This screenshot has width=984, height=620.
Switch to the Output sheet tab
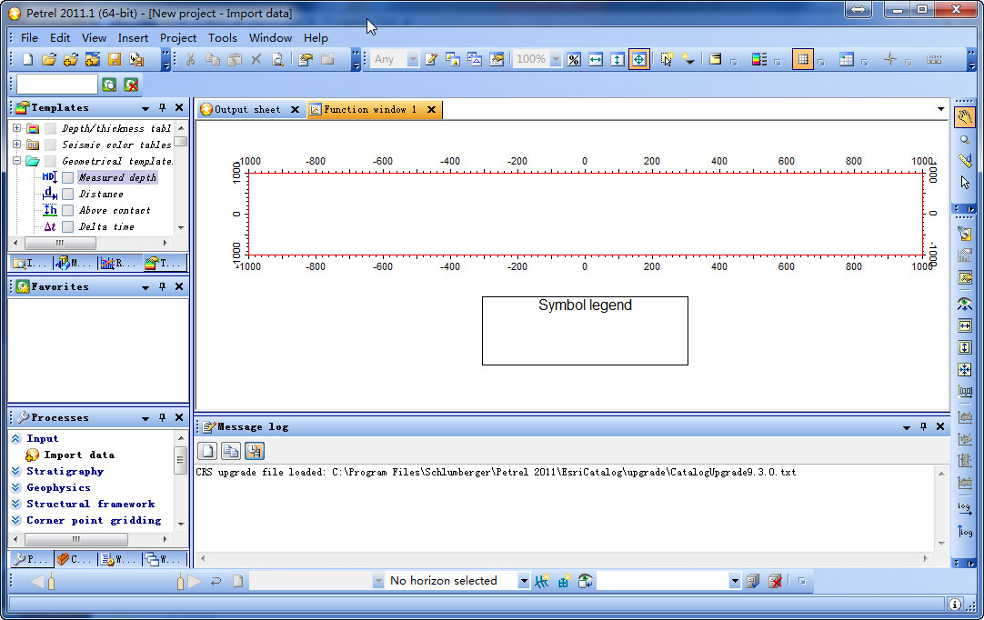point(247,110)
